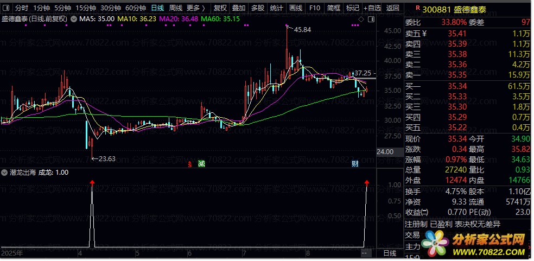Screen dimensions: 534x261
Task: Click the 买一 price 35.34
Action: pos(457,86)
